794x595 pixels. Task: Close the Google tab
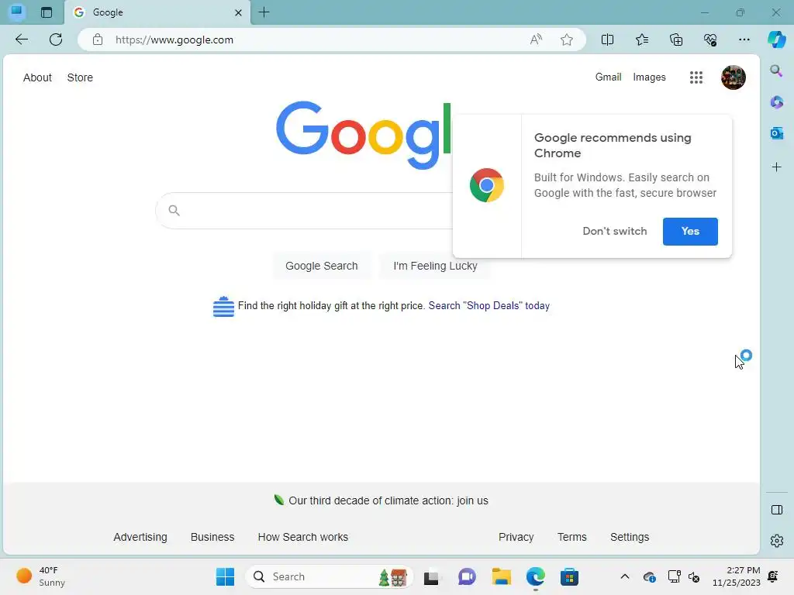click(238, 12)
